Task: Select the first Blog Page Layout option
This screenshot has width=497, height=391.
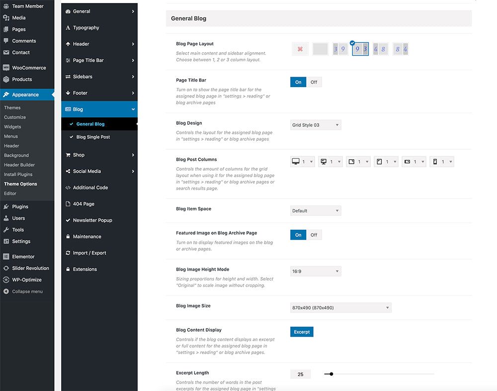Action: 300,49
